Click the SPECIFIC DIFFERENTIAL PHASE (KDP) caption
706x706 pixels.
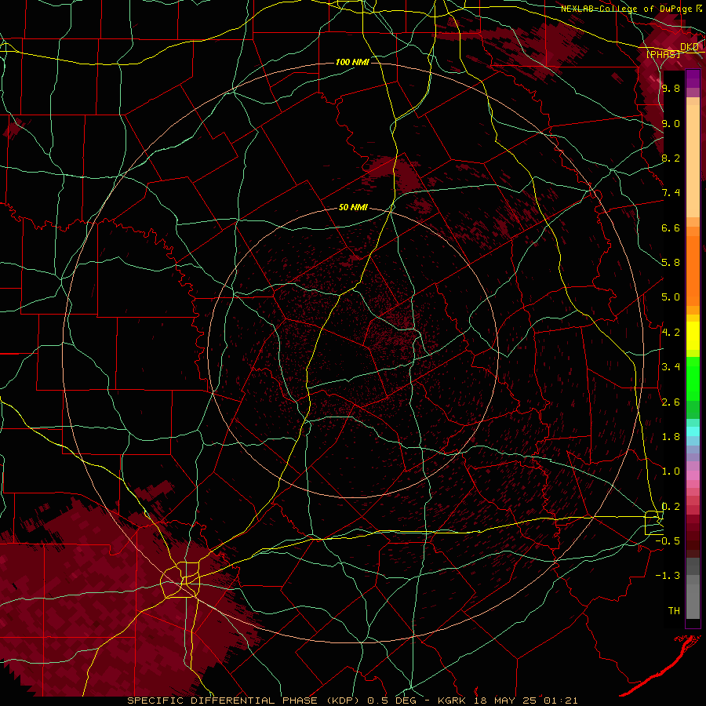(x=244, y=701)
